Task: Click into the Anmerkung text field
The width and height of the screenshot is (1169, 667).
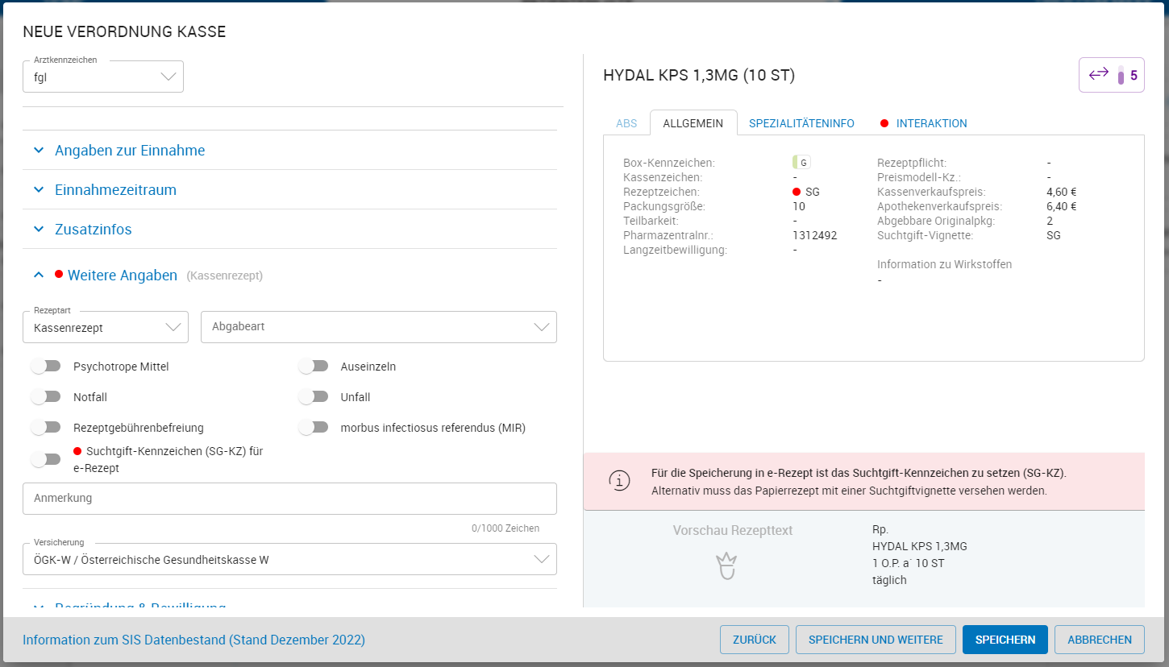Action: pos(289,499)
